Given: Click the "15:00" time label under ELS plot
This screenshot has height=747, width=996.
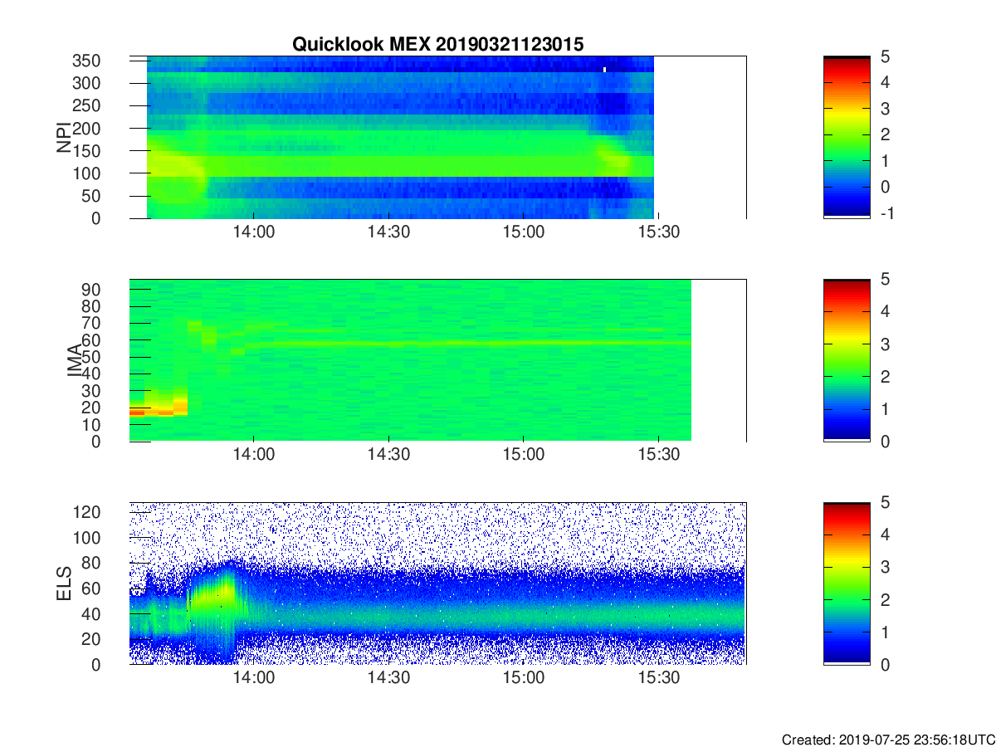Looking at the screenshot, I should point(523,680).
